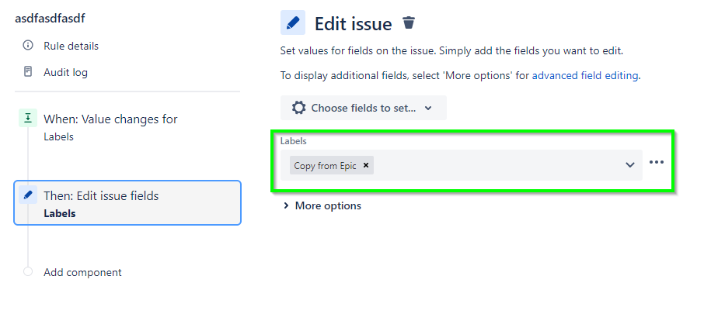
Task: Click the blue pencil icon next to Edit issue title
Action: click(x=293, y=22)
